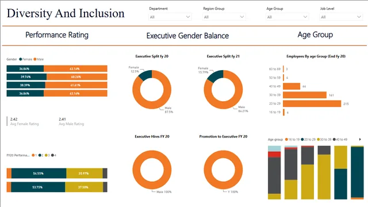This screenshot has height=207, width=368.
Task: Select rating 4 legend marker in FY20 Performance
Action: pyautogui.click(x=52, y=155)
